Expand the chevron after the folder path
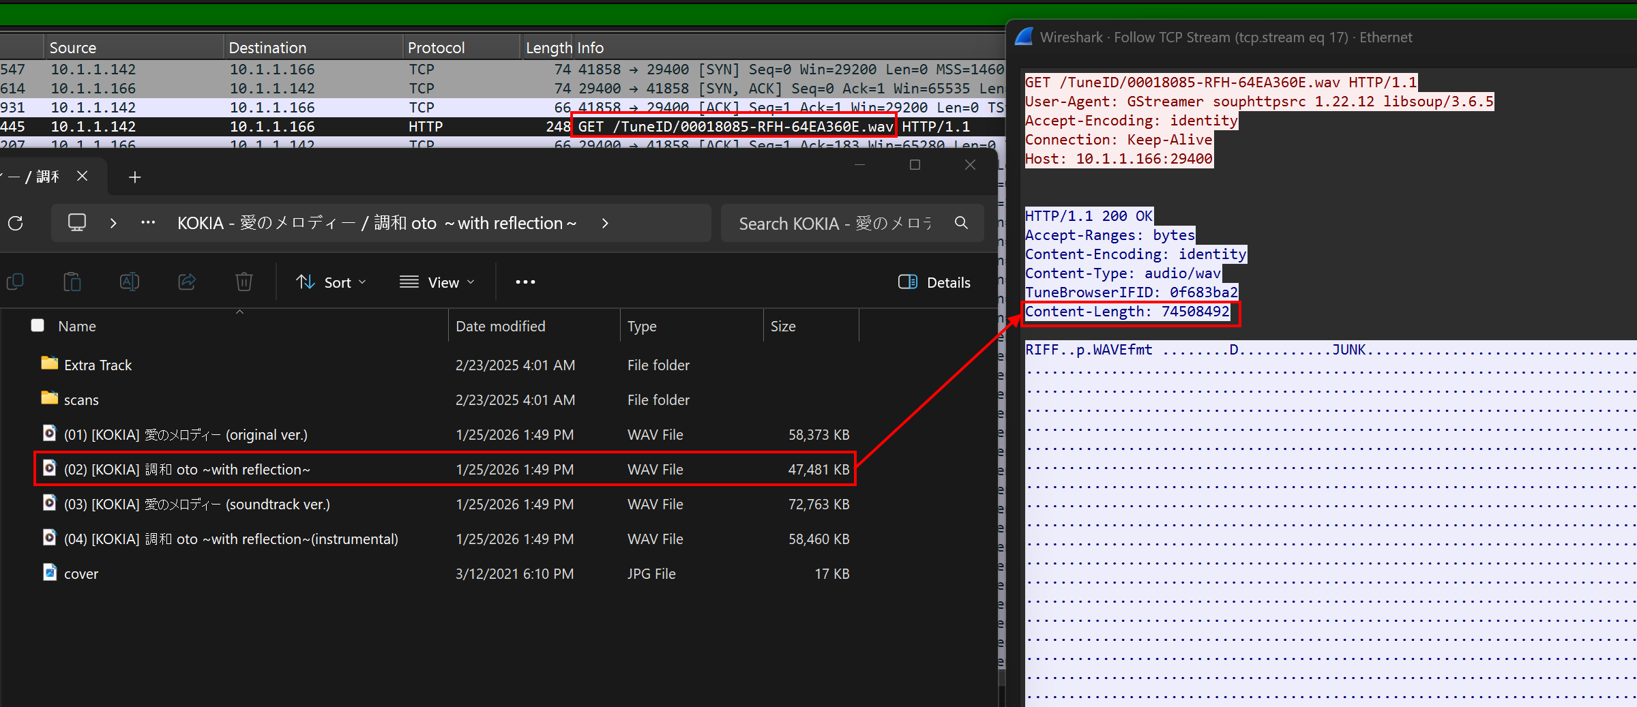The width and height of the screenshot is (1637, 707). (x=605, y=224)
